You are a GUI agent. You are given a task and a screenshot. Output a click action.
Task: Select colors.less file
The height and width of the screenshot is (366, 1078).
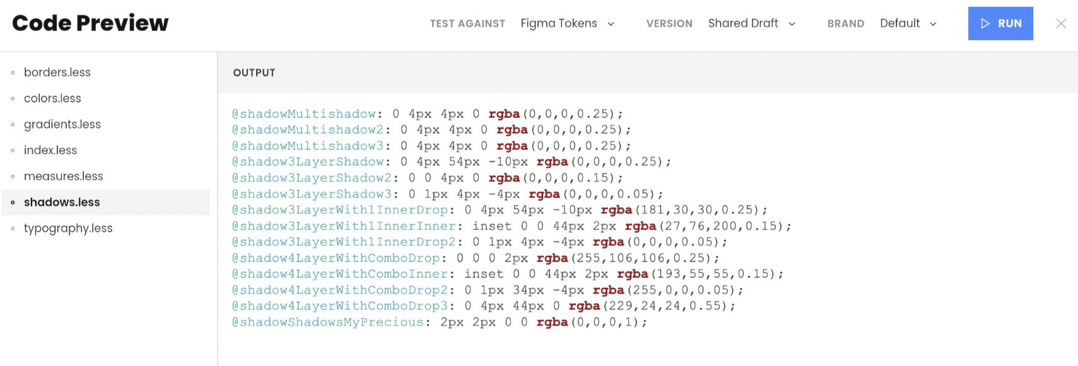pyautogui.click(x=52, y=98)
